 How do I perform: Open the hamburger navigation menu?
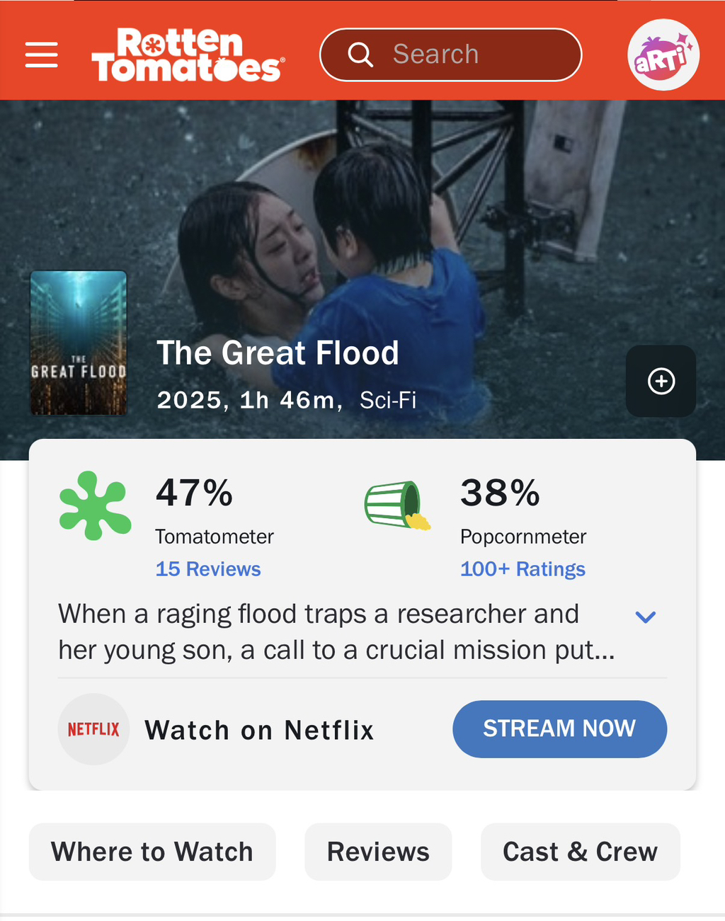(x=41, y=55)
